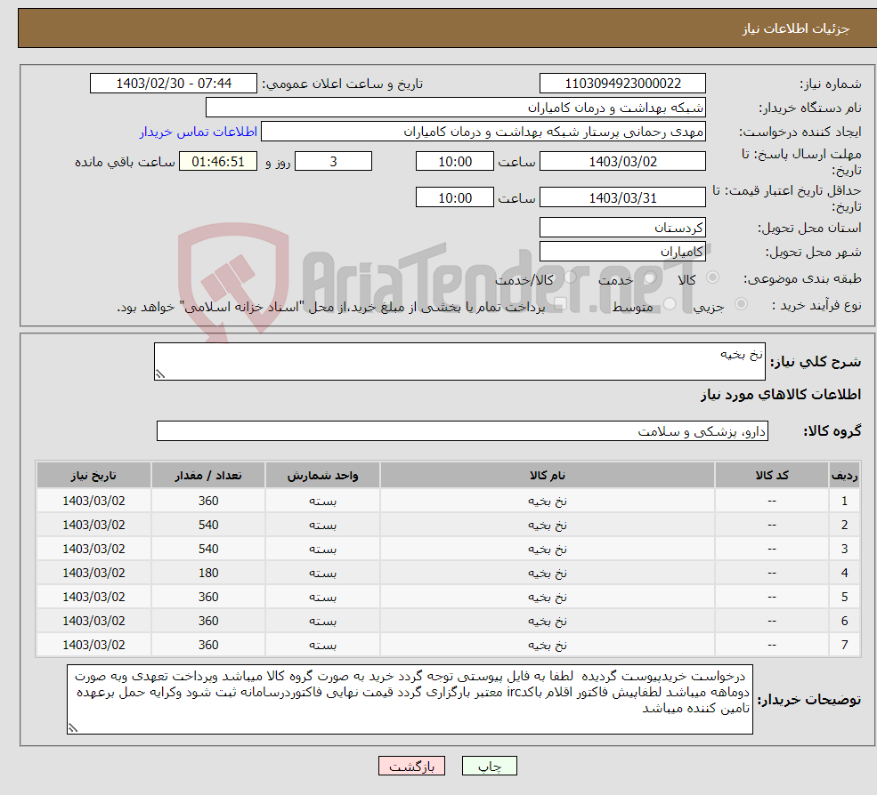This screenshot has height=795, width=877.
Task: Click نخ بخیه name in row 6
Action: click(547, 622)
